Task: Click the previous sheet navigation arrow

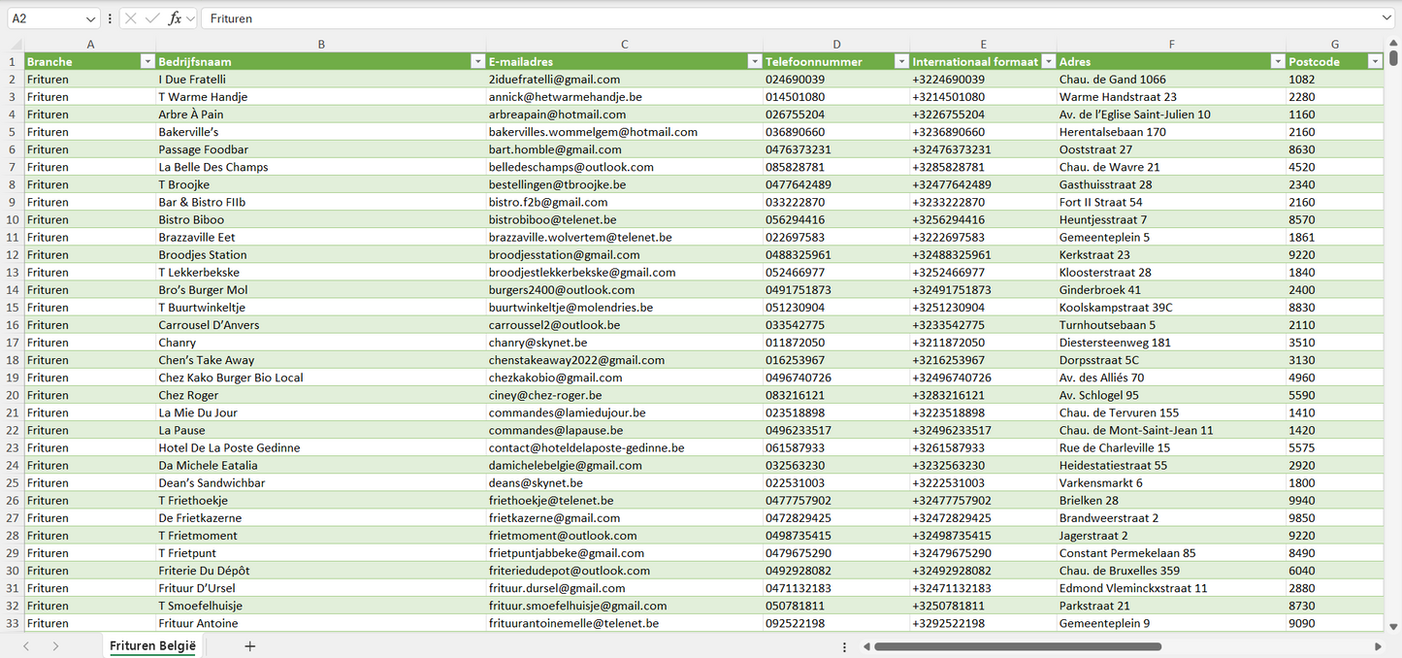Action: coord(26,646)
